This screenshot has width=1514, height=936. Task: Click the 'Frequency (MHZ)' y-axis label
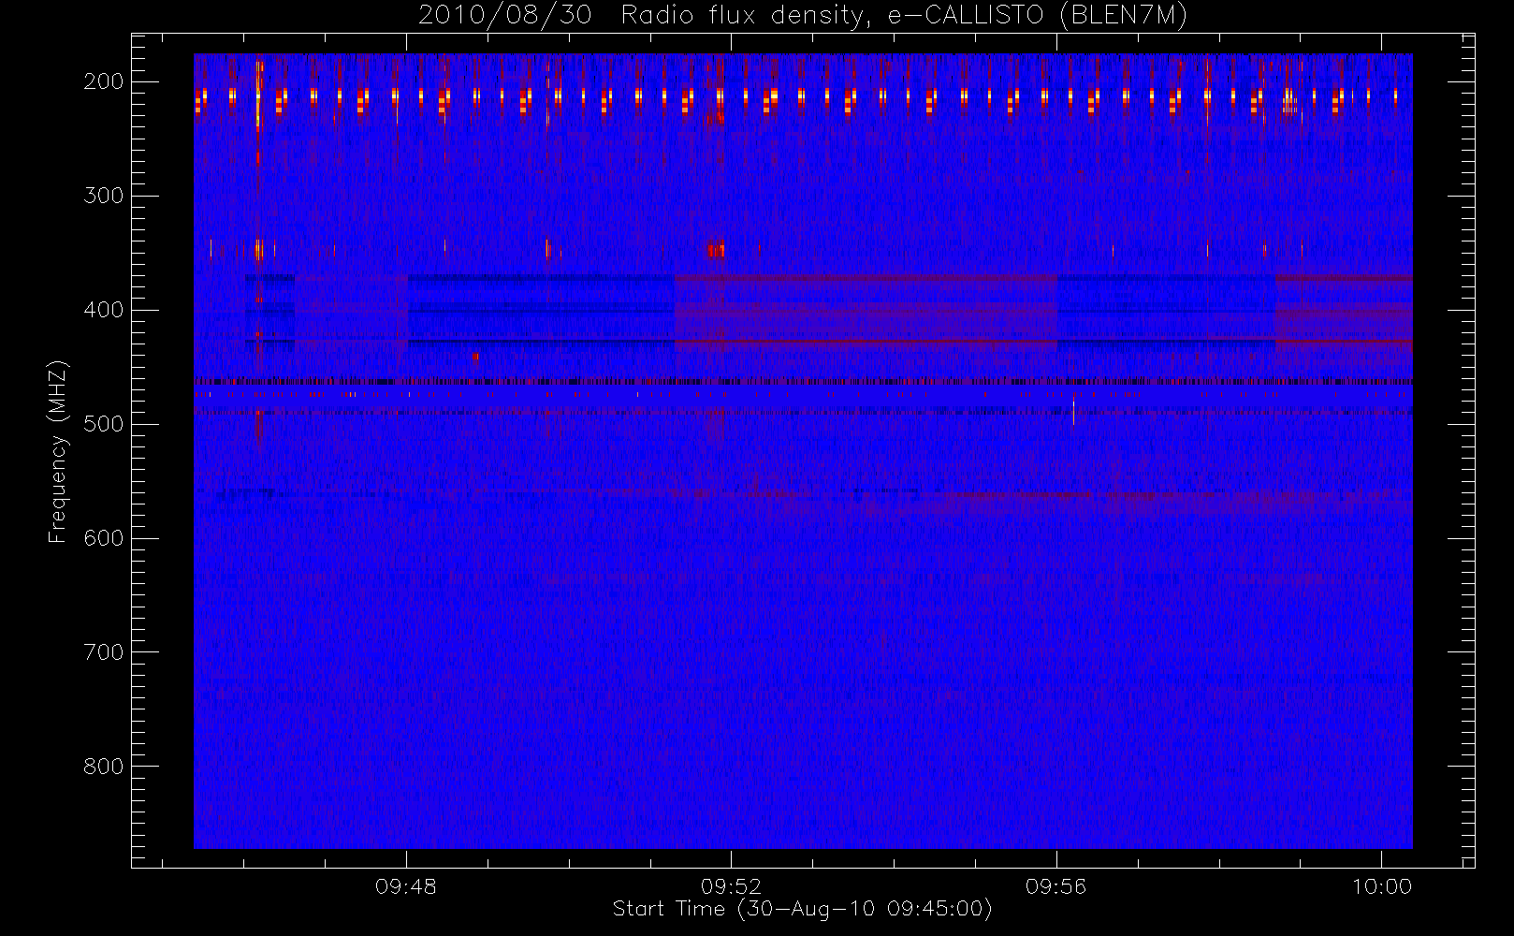[58, 451]
